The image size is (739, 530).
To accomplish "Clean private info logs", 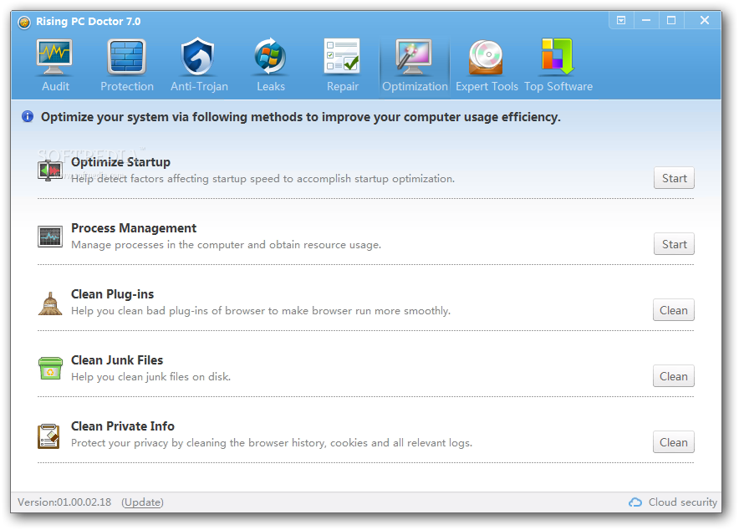I will click(674, 442).
